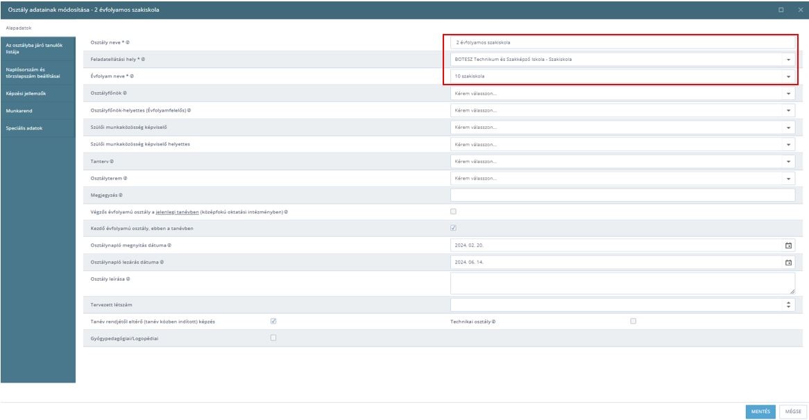Switch to Képzési jellemzők tab
Screen dimensions: 809x420
click(x=38, y=94)
